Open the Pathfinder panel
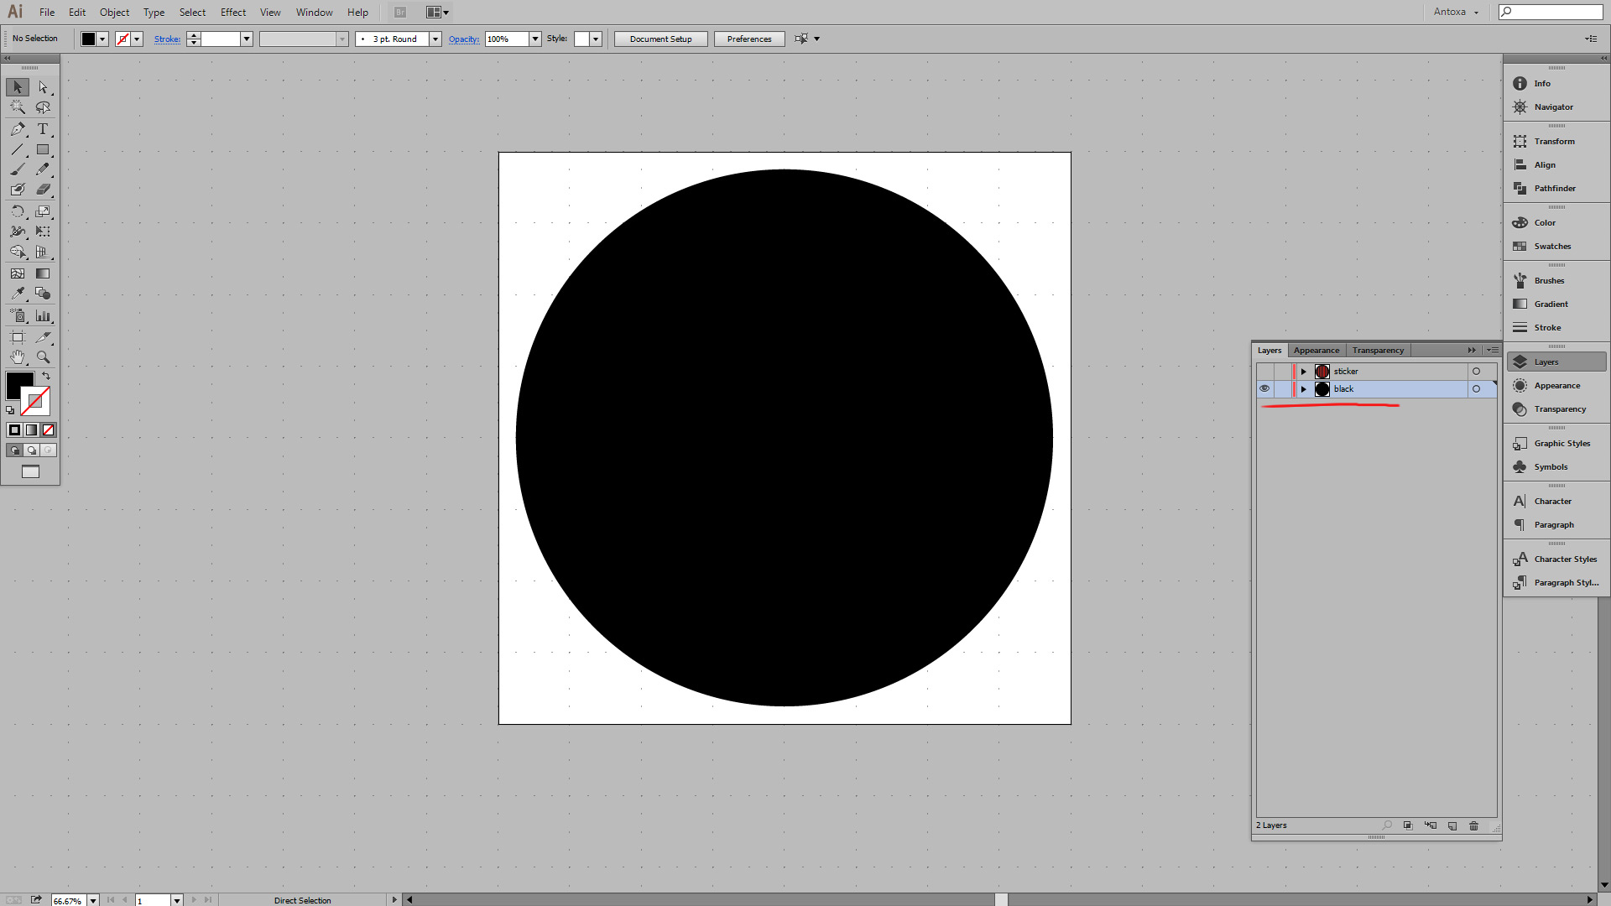This screenshot has width=1611, height=906. pyautogui.click(x=1554, y=189)
